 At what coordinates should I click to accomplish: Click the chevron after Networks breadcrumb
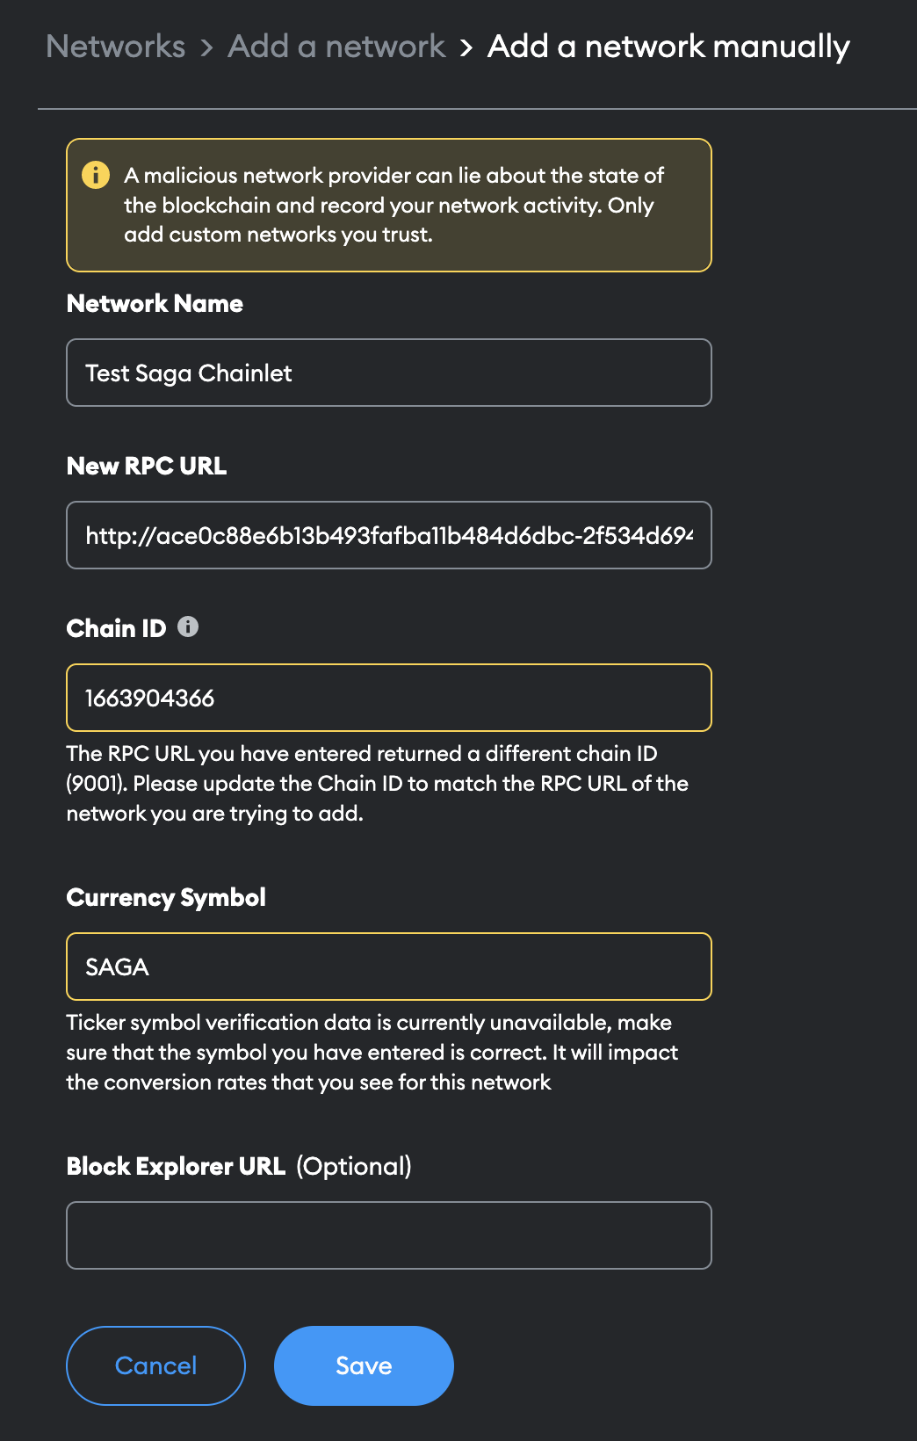click(x=206, y=47)
